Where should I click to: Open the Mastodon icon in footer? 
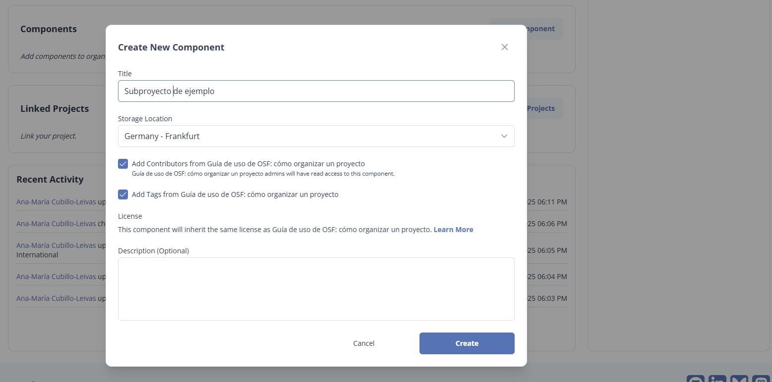coord(761,380)
